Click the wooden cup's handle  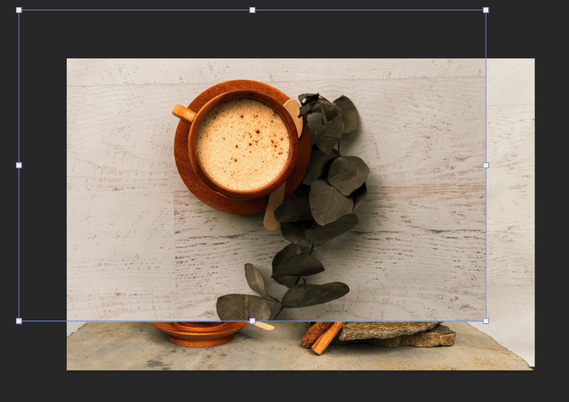(x=183, y=113)
